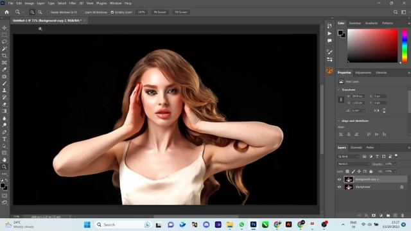Switch to the Channels tab

point(356,148)
